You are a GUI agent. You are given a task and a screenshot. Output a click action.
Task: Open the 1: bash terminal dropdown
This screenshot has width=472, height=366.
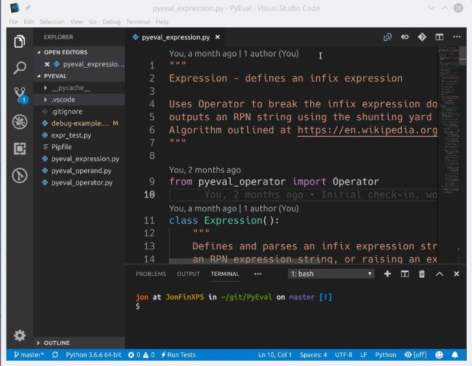(330, 273)
